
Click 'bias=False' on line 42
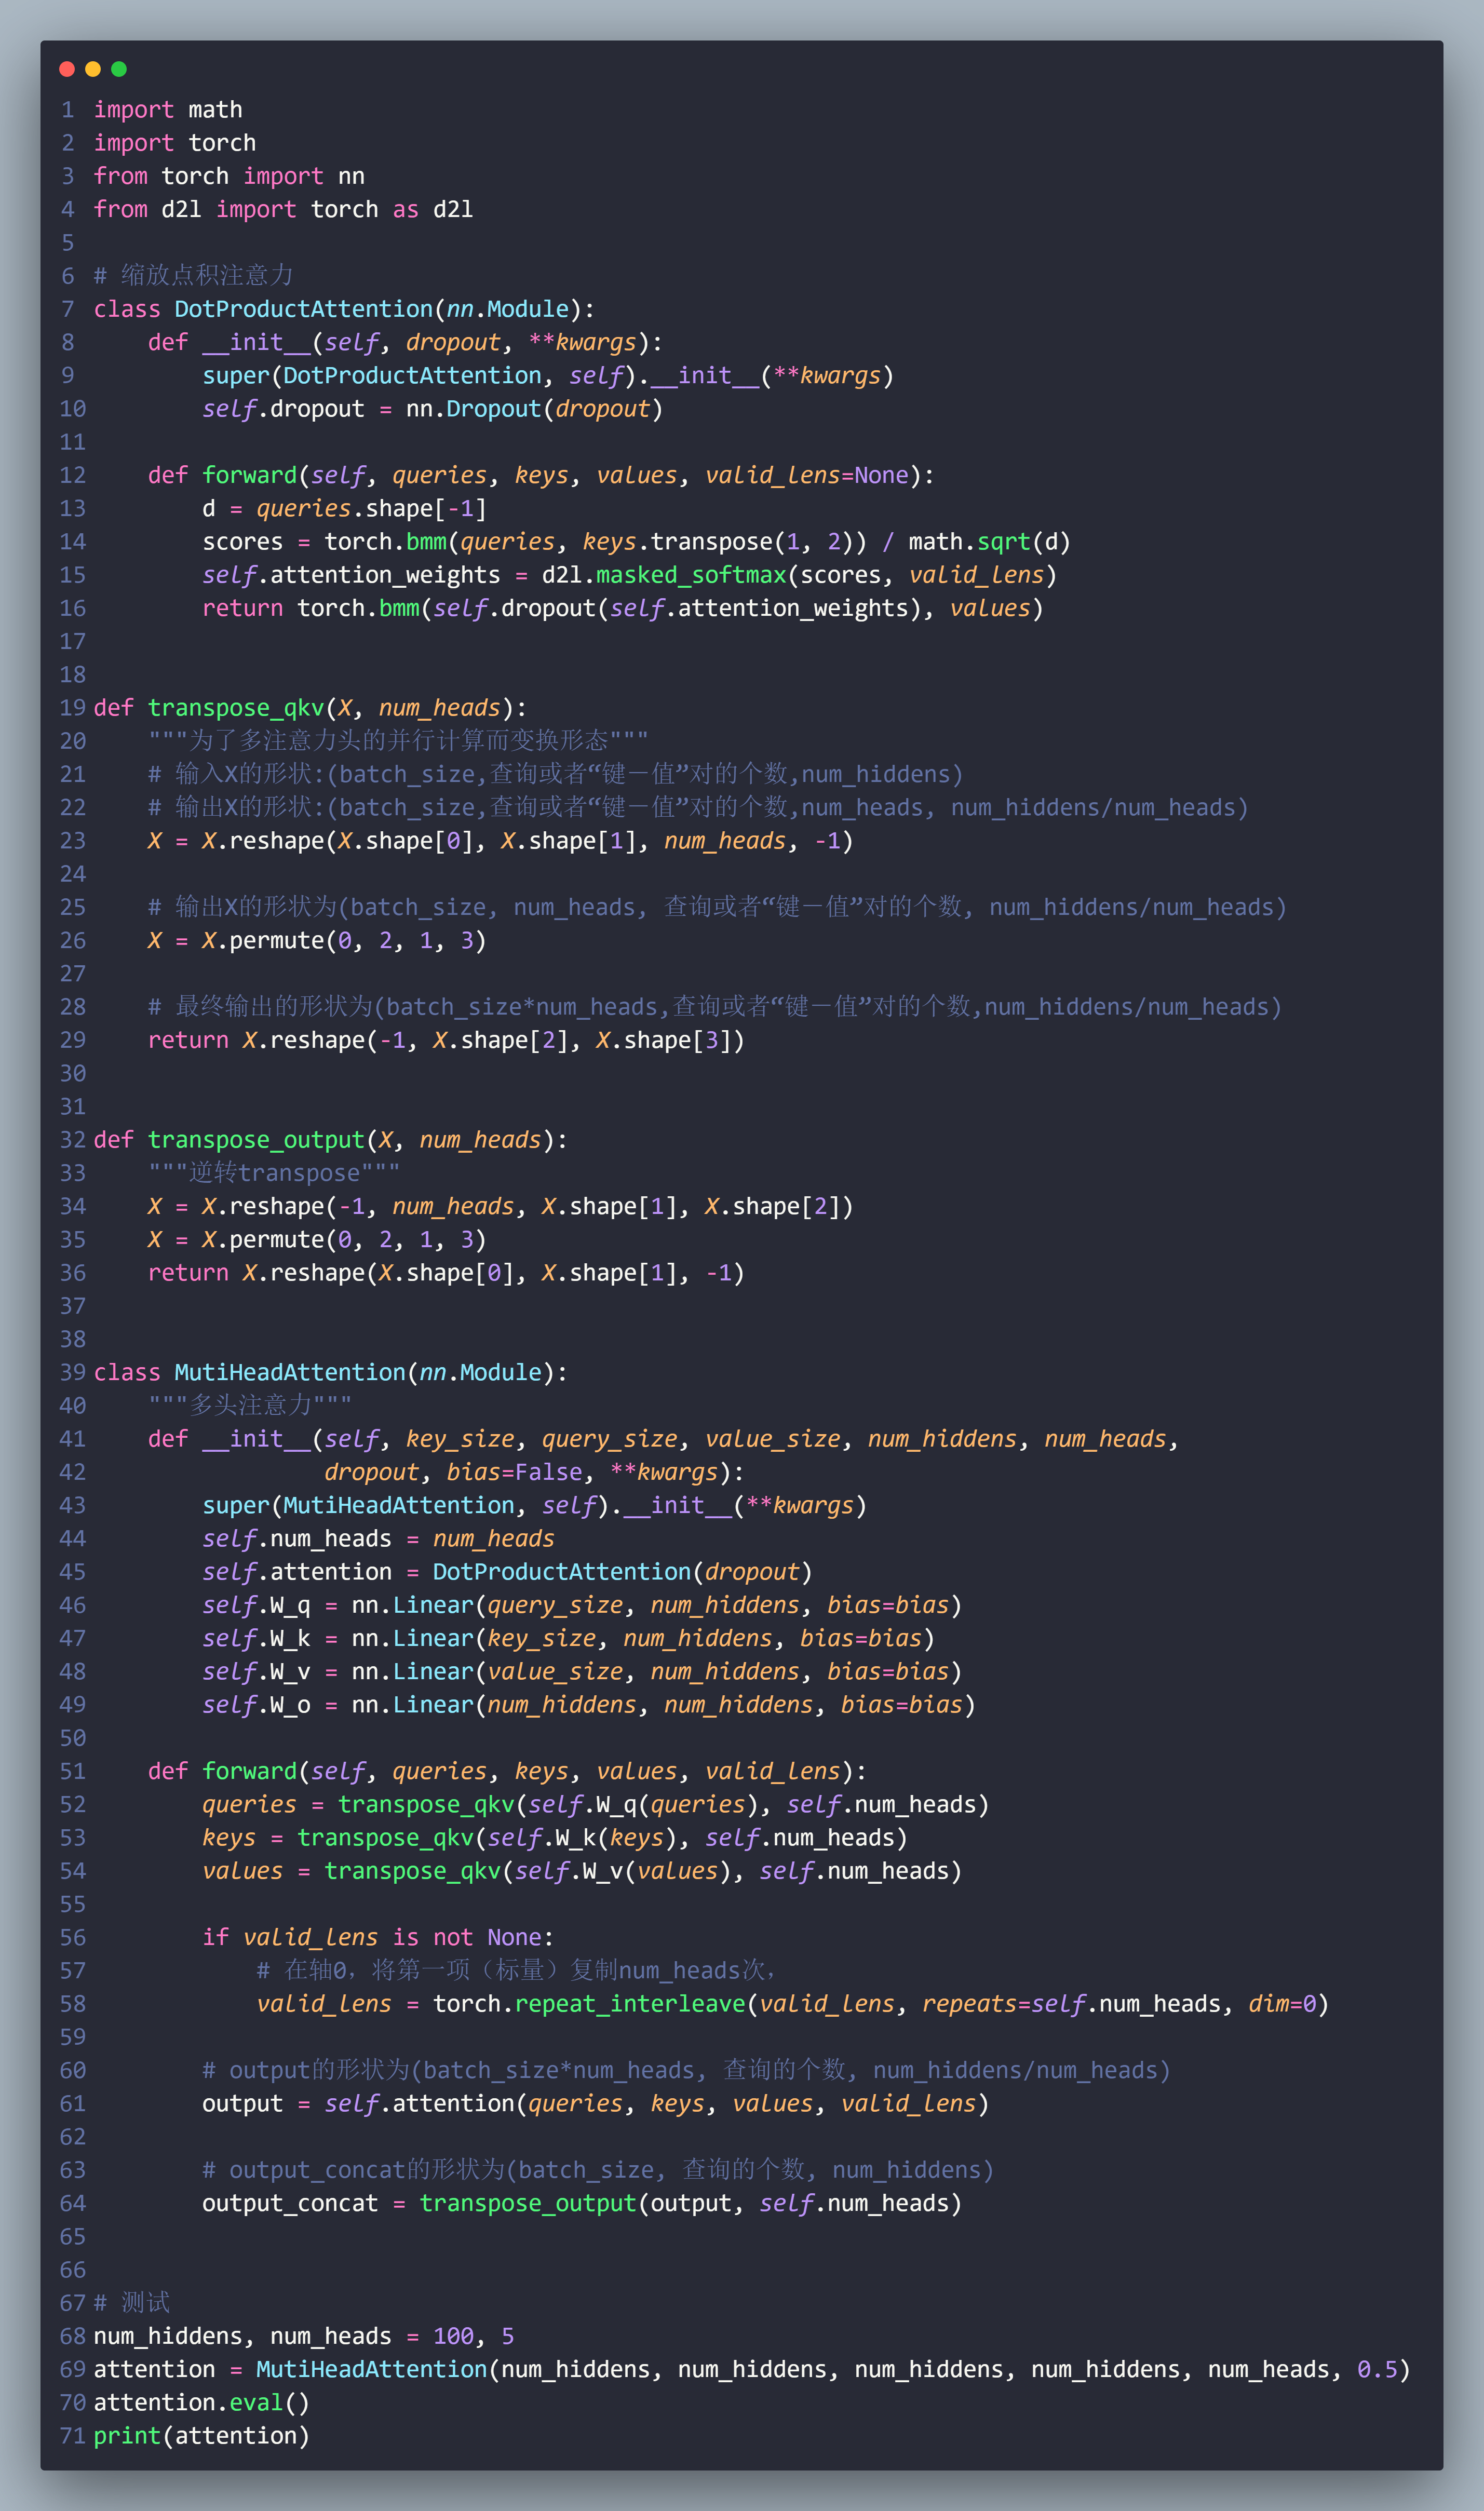pos(514,1472)
